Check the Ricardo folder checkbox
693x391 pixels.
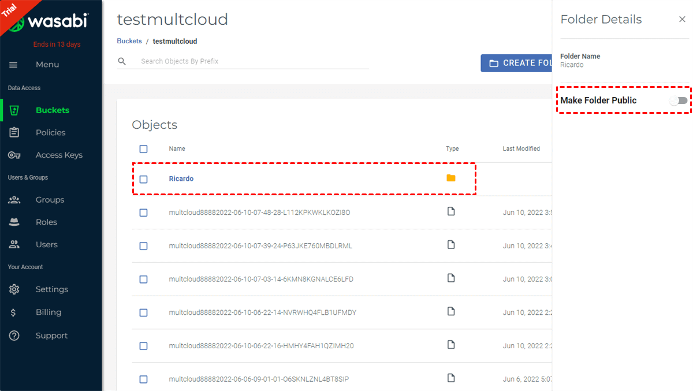coord(143,179)
